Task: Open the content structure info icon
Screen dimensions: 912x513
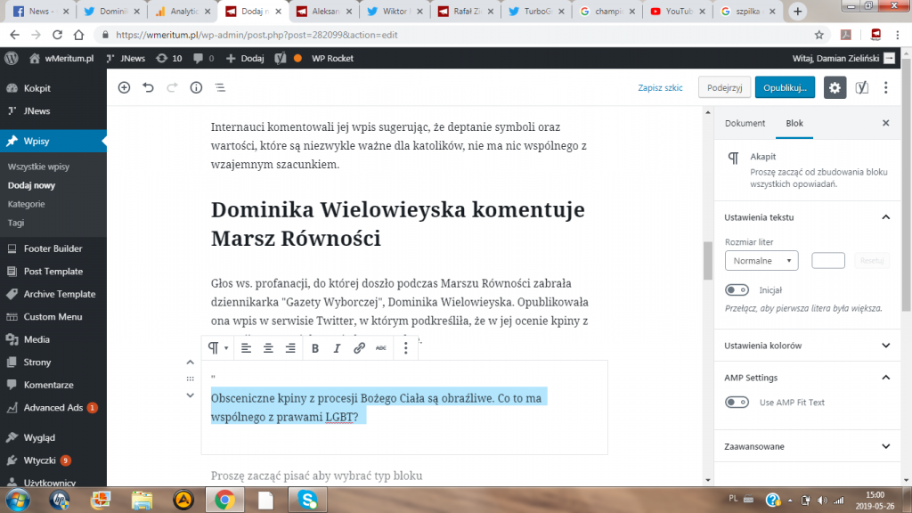Action: click(x=196, y=87)
